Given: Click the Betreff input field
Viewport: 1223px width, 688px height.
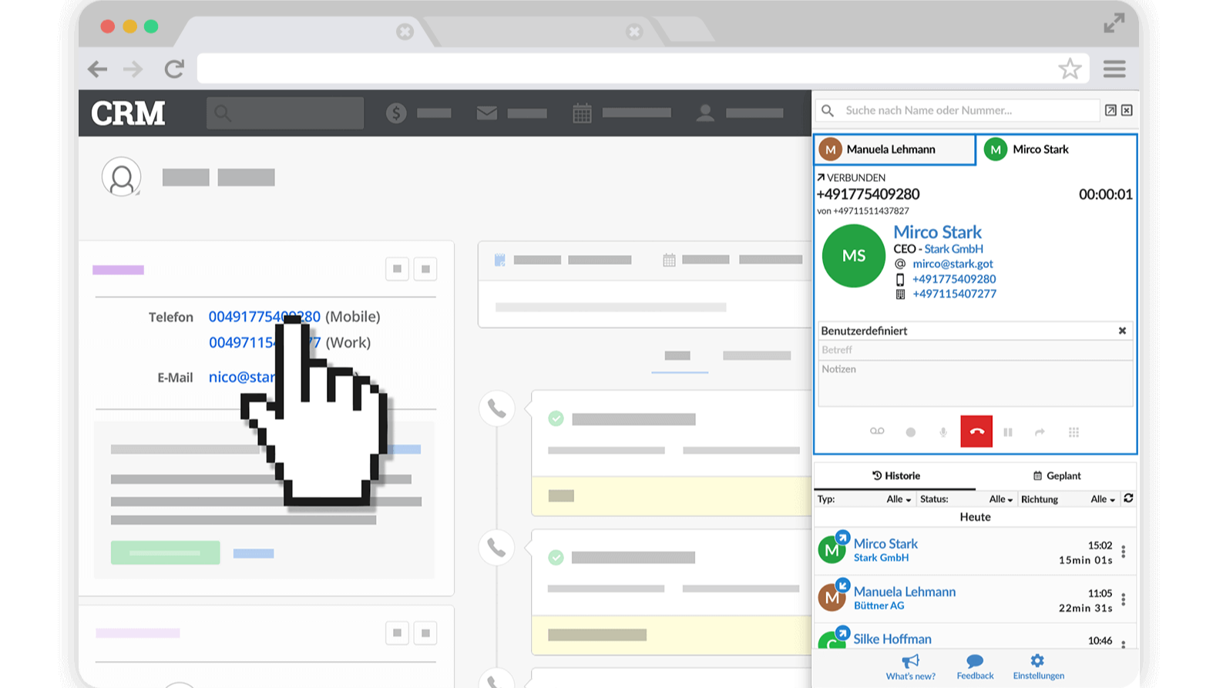Looking at the screenshot, I should (975, 350).
